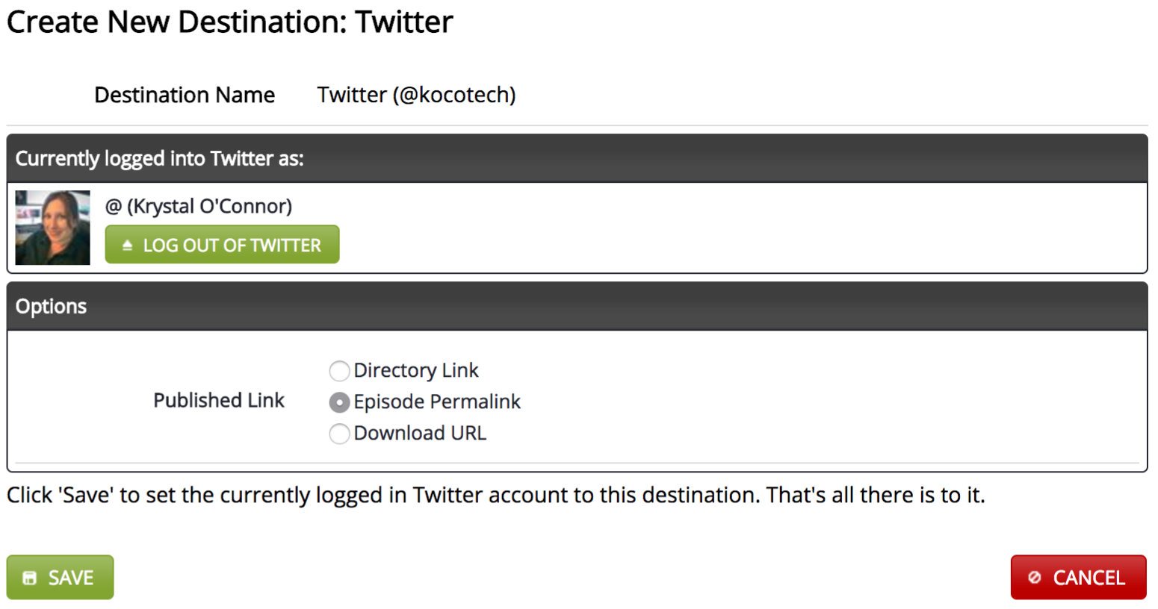
Task: Click the eject icon on logout button
Action: 127,245
